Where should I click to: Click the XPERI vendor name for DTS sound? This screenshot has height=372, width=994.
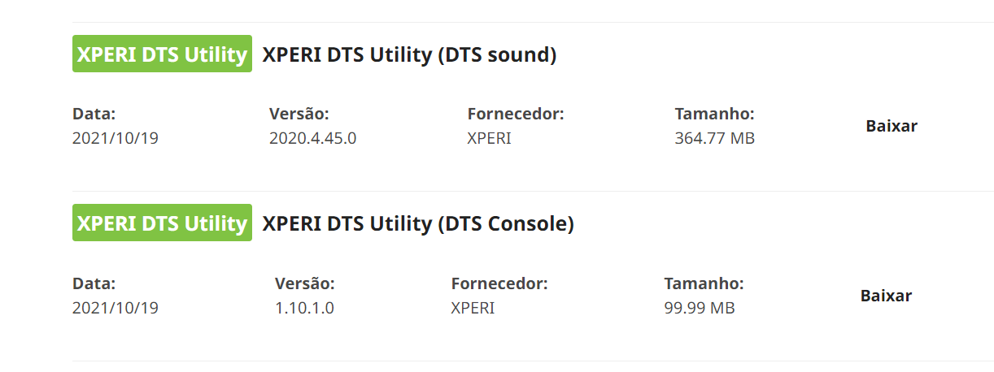[489, 138]
